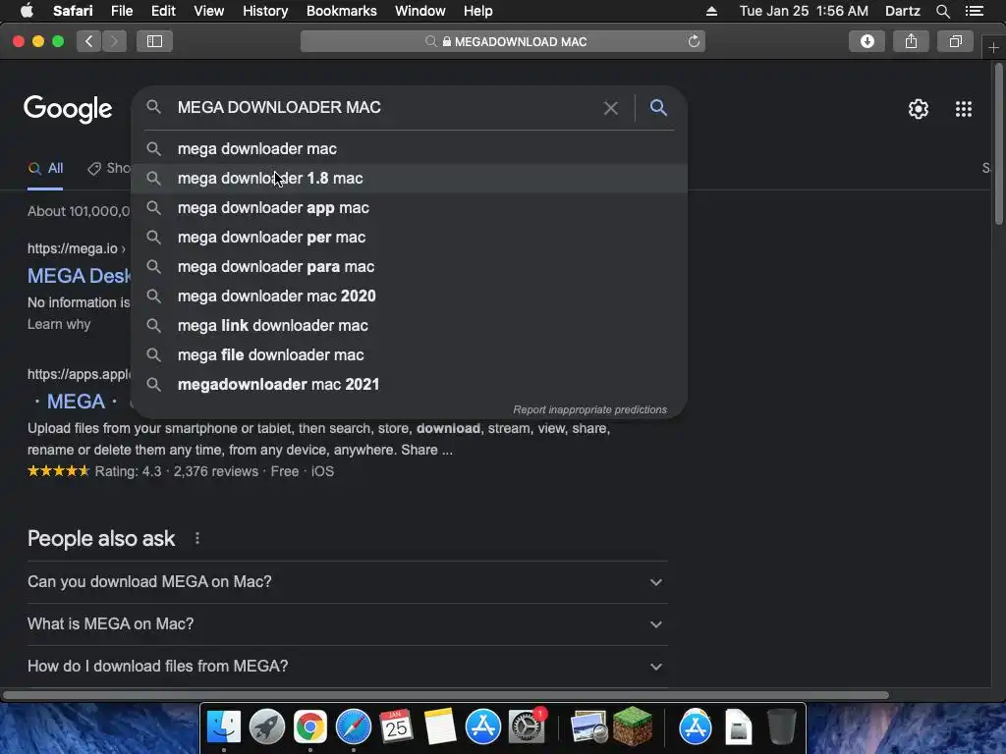1006x754 pixels.
Task: Open Calendar showing Jan 25
Action: coord(397,727)
